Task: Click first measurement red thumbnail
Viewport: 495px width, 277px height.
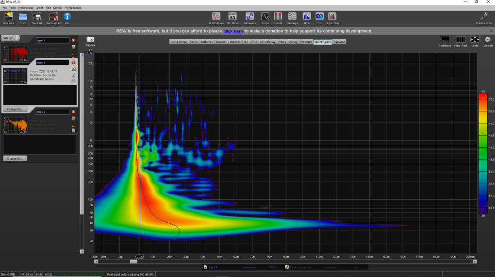Action: pos(15,54)
